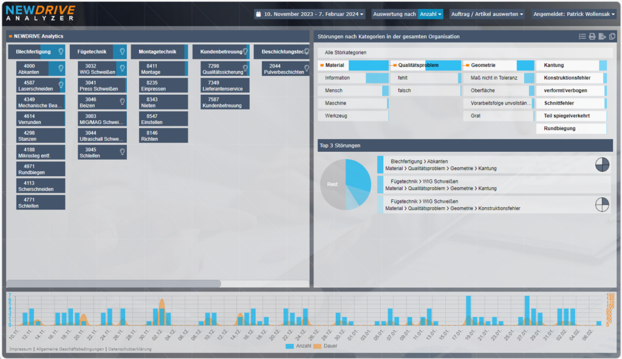Click the copy to clipboard icon

coord(612,36)
